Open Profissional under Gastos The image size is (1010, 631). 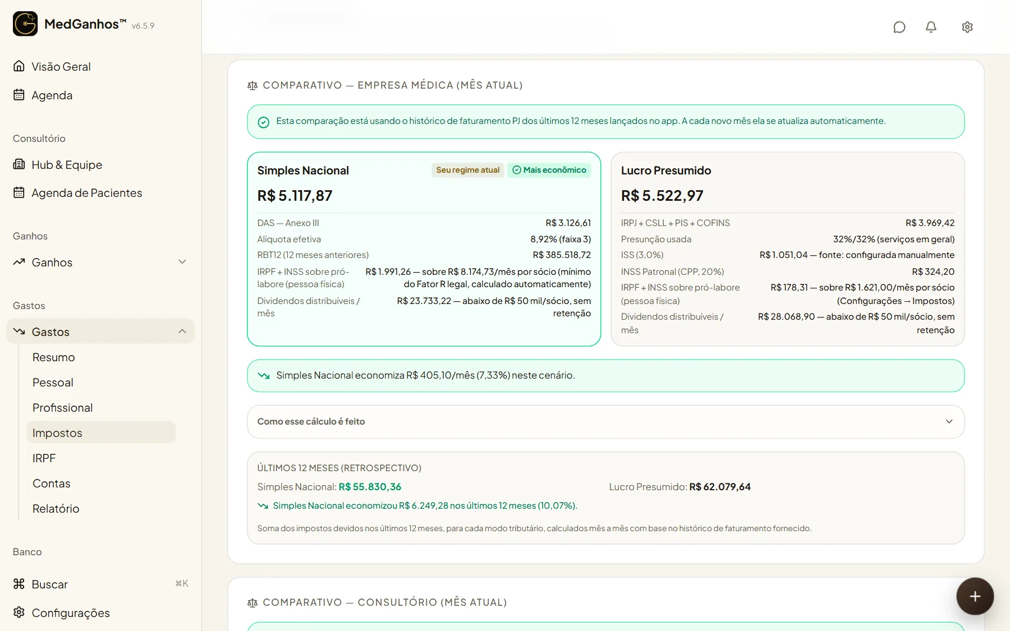point(62,408)
